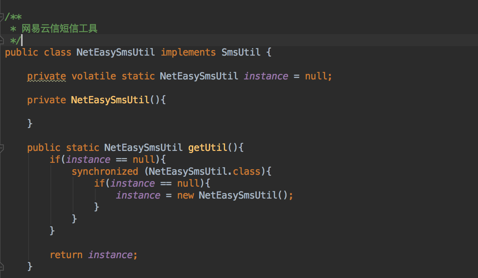Collapse the Javadoc comment fold marker
Viewport: 478px width, 278px height.
[x=2, y=17]
